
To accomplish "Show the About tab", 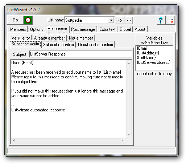I will [140, 29].
